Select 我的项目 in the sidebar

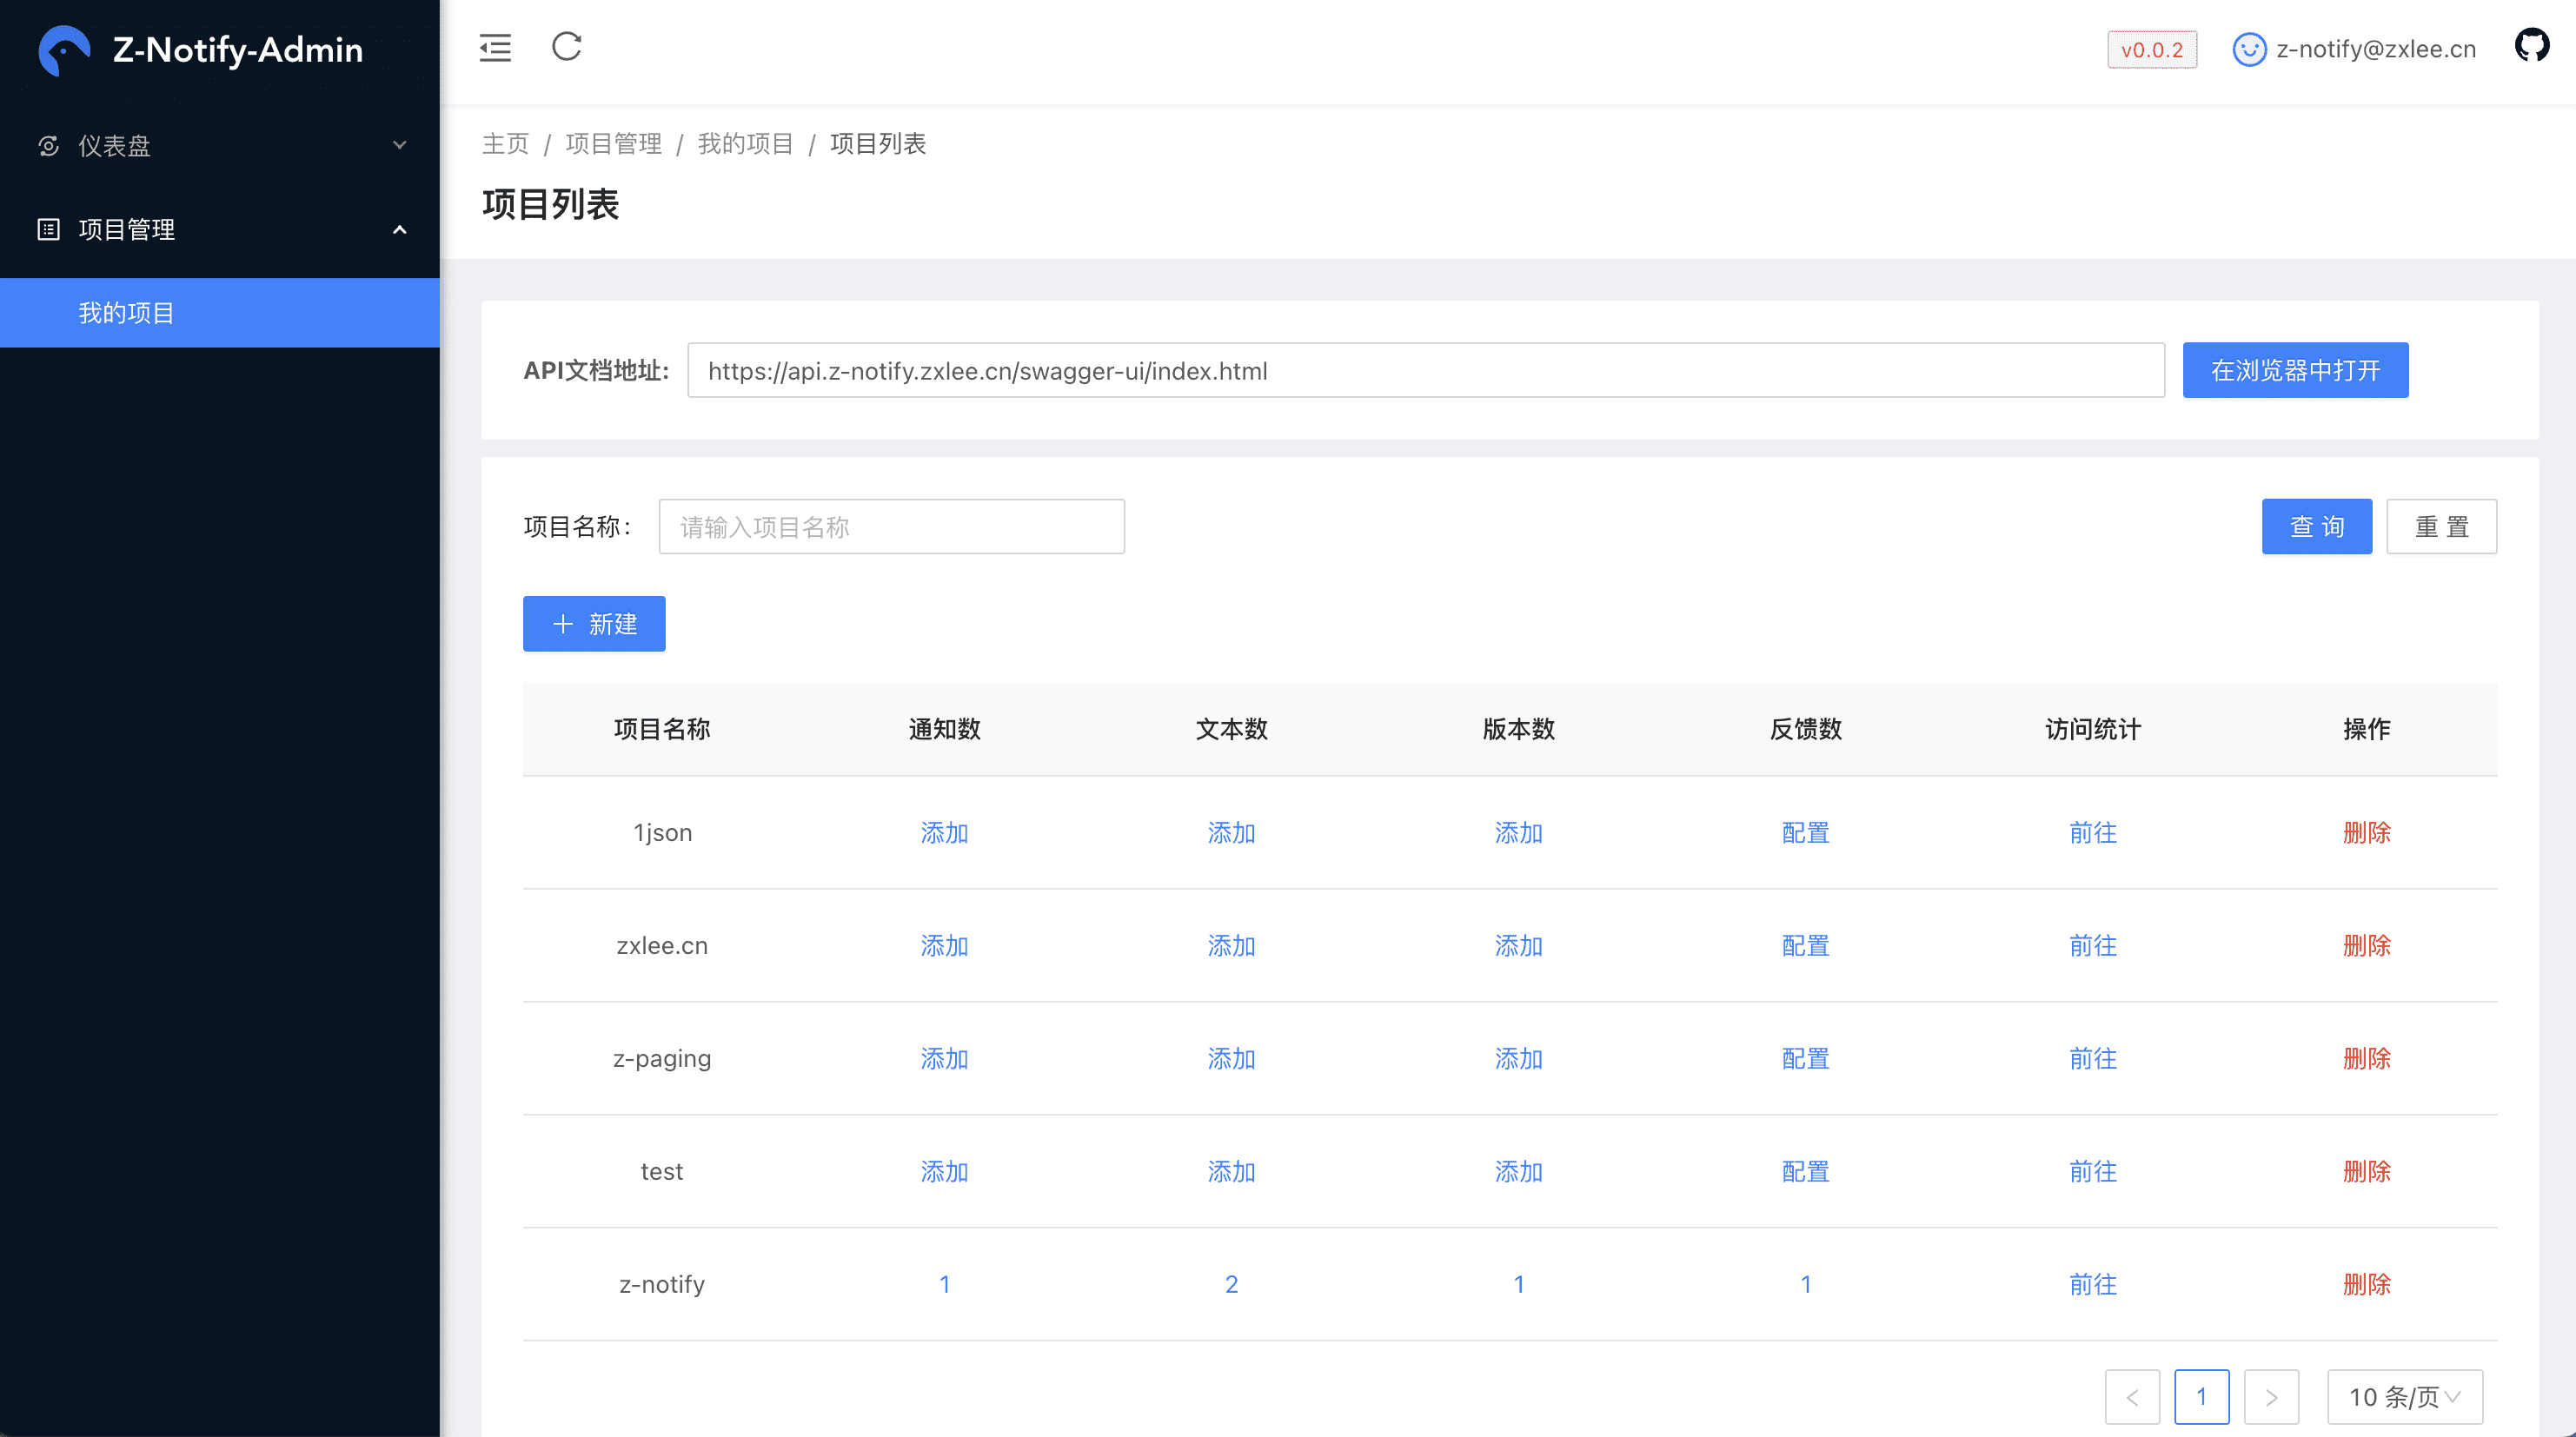(220, 313)
